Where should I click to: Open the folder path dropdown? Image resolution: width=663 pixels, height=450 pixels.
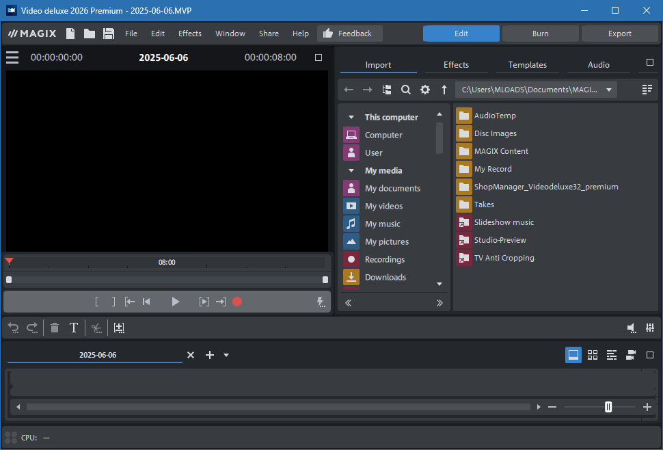pyautogui.click(x=609, y=90)
